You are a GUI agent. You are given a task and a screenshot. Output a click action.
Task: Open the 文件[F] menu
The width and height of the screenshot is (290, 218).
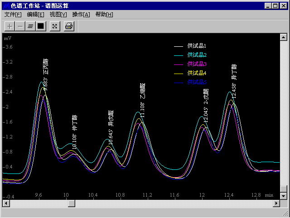pos(13,15)
